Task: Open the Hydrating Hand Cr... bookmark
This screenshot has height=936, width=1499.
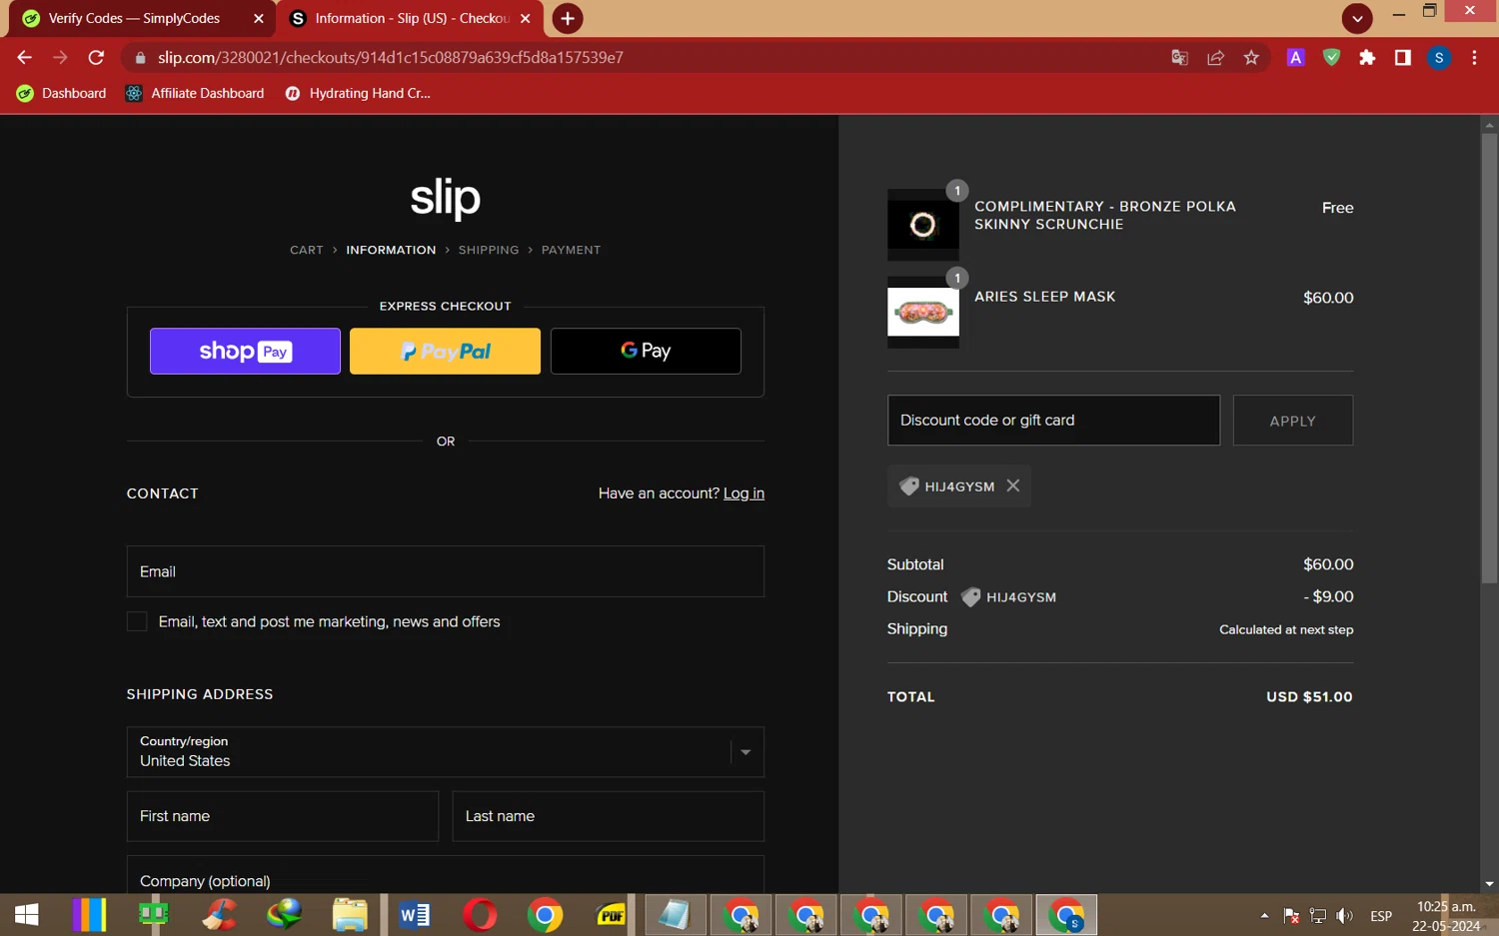Action: [358, 93]
